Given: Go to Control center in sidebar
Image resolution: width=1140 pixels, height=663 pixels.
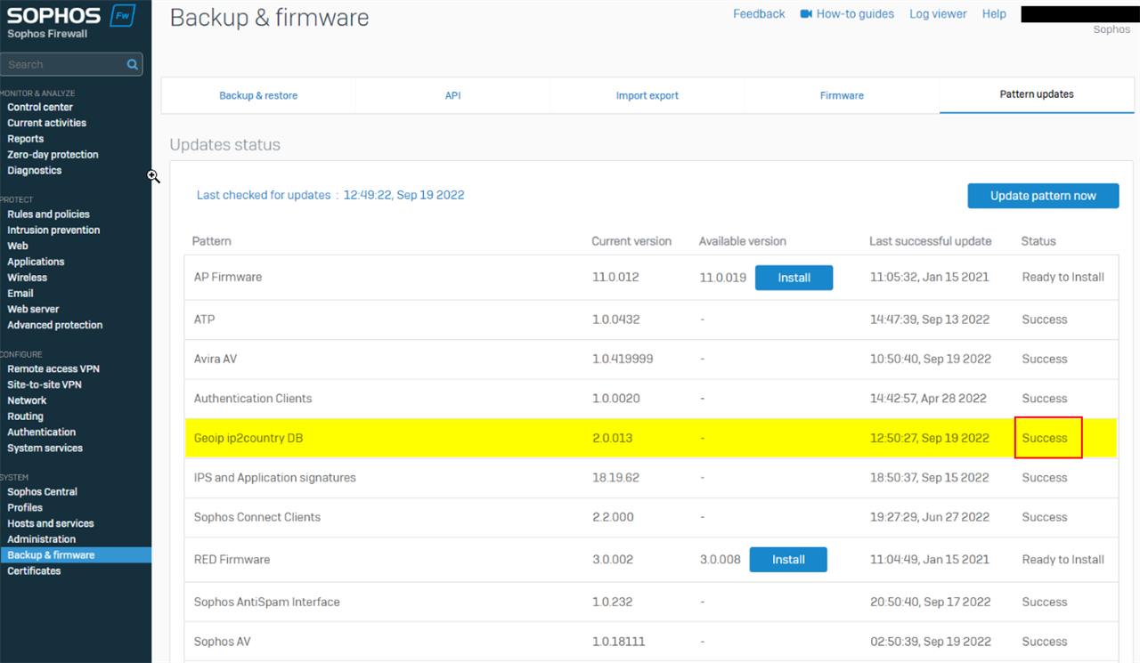Looking at the screenshot, I should (40, 107).
